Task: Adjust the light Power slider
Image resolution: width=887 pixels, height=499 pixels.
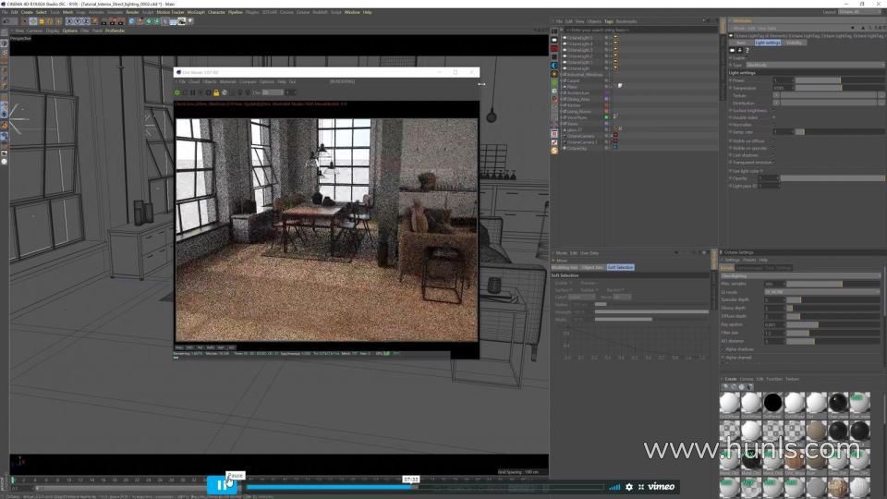Action: tap(840, 80)
